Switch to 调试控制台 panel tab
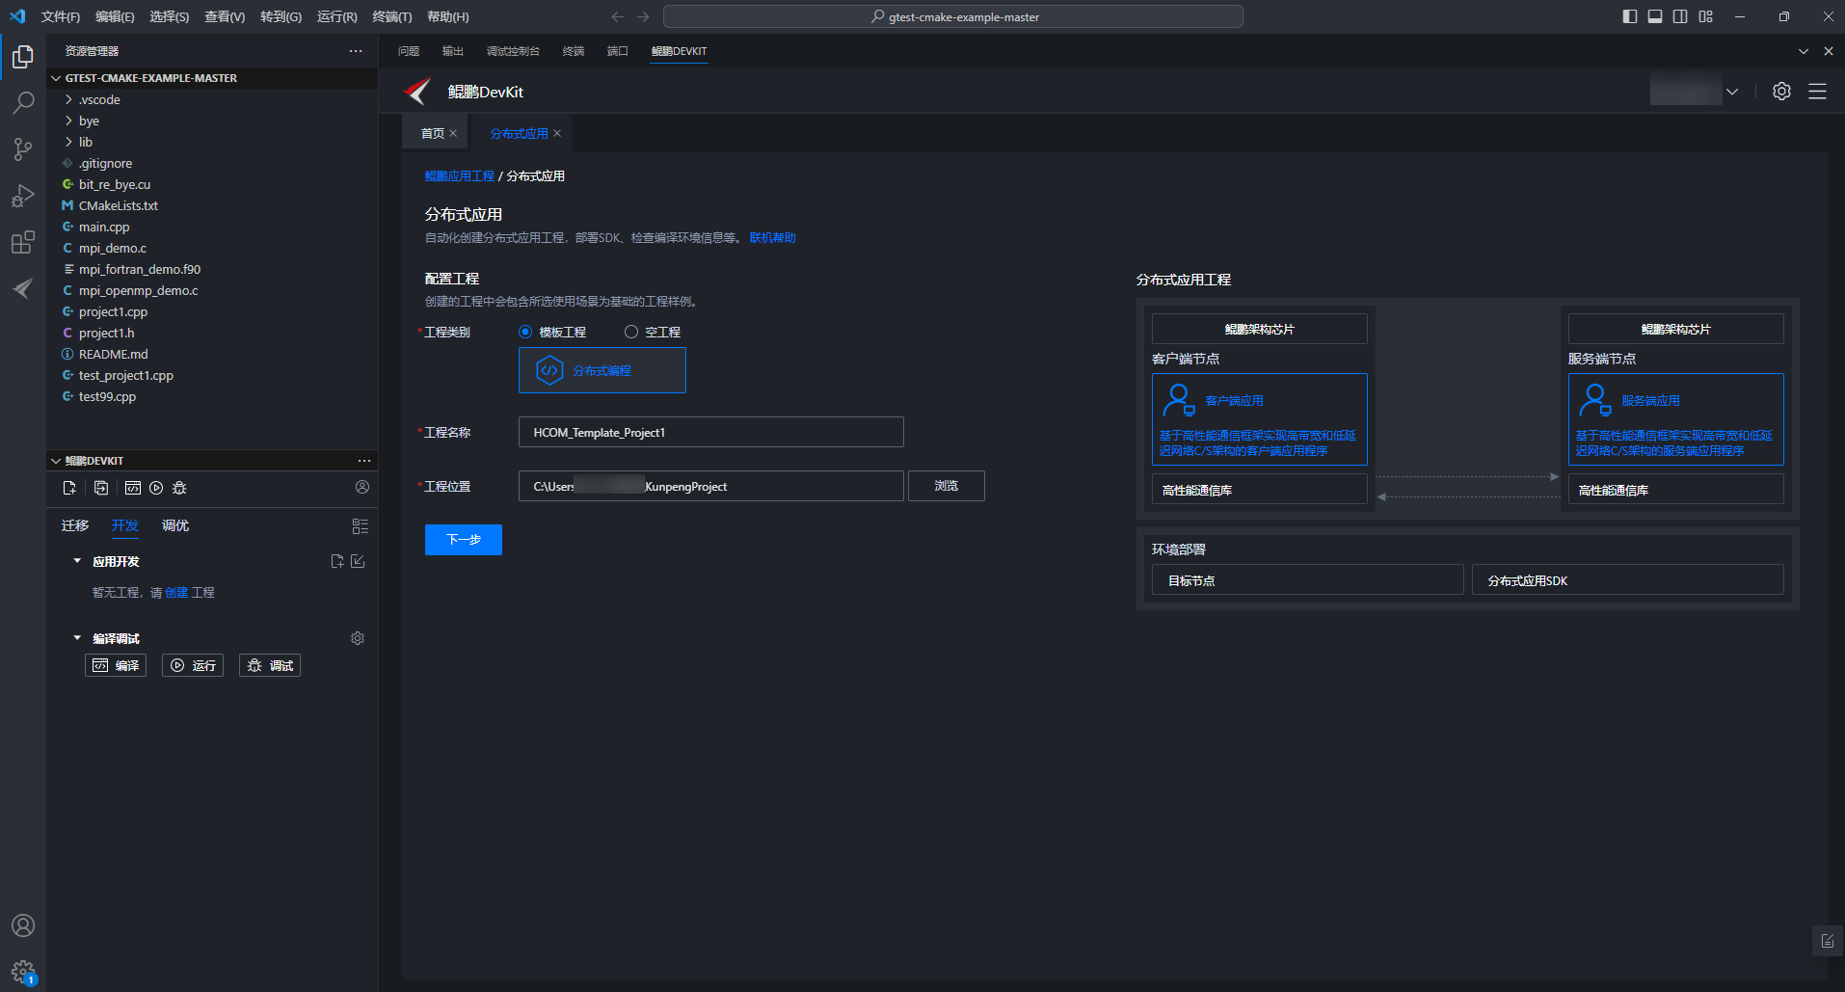Viewport: 1845px width, 992px height. click(x=513, y=51)
